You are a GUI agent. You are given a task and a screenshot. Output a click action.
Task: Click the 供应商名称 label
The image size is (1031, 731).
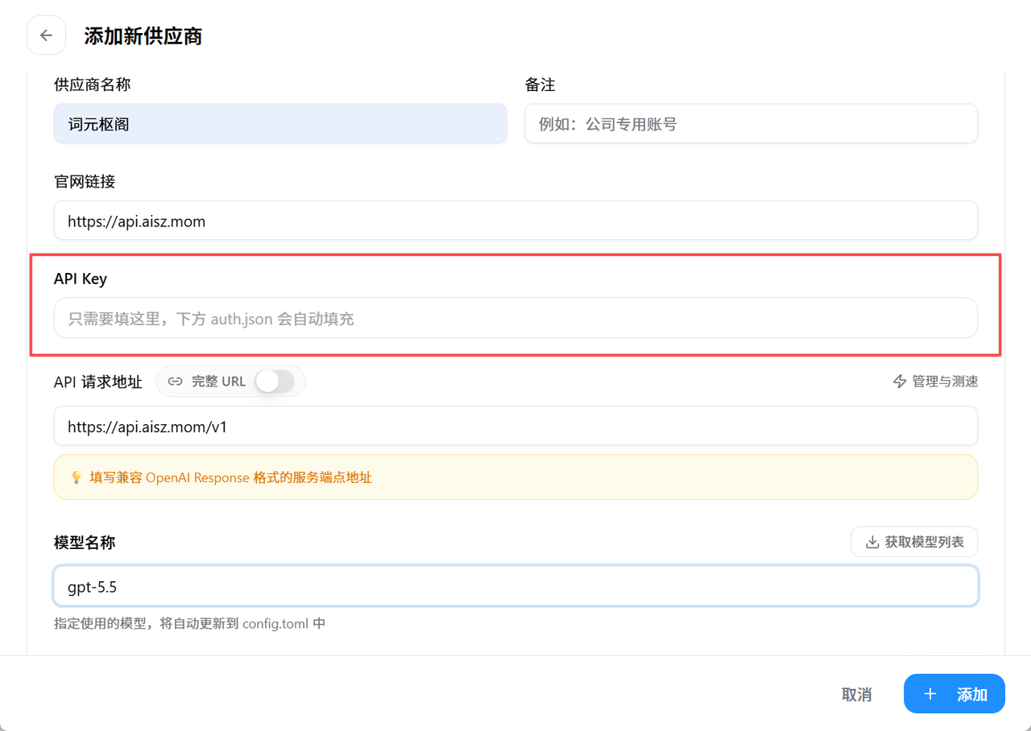pyautogui.click(x=92, y=85)
